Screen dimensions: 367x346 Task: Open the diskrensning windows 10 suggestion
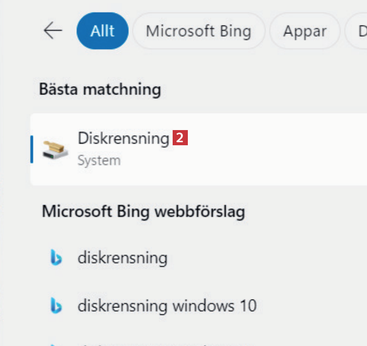click(x=167, y=306)
